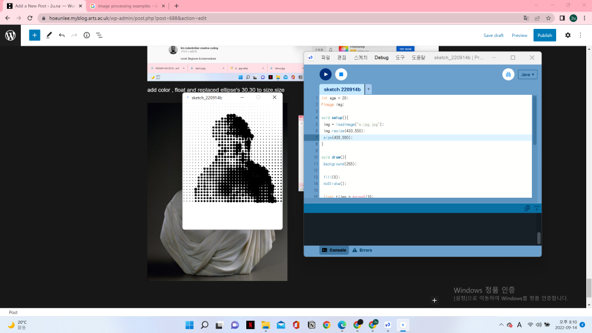
Task: Open Netflix from the taskbar
Action: 250,325
